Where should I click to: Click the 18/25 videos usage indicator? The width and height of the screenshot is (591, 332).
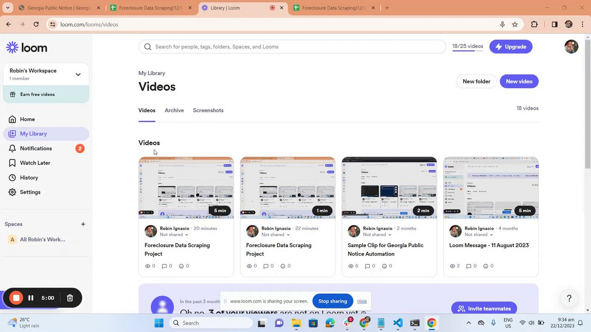(x=468, y=47)
